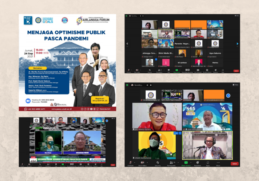
Task: Click Unmute in the gallery-view Zoom window
Action: 128,71
